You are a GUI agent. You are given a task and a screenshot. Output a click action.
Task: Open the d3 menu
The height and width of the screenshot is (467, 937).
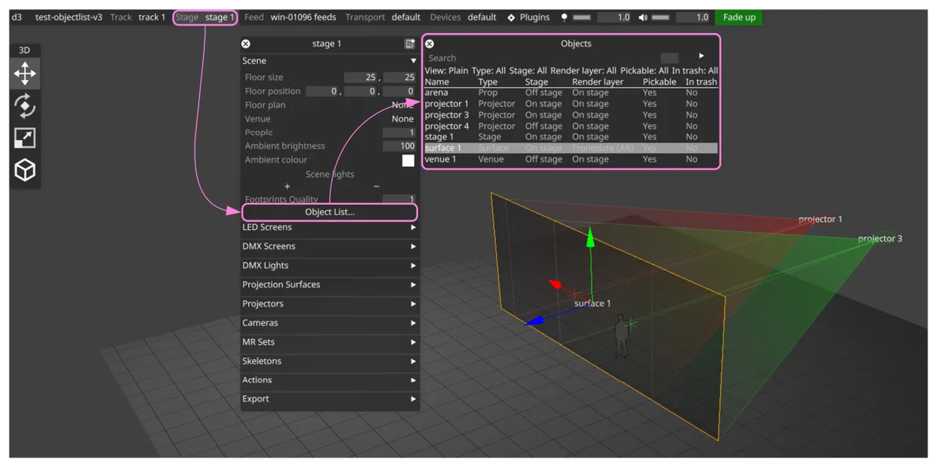(17, 17)
